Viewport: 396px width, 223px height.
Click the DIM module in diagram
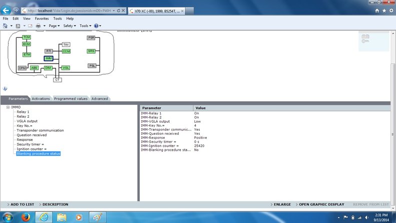tap(48, 68)
